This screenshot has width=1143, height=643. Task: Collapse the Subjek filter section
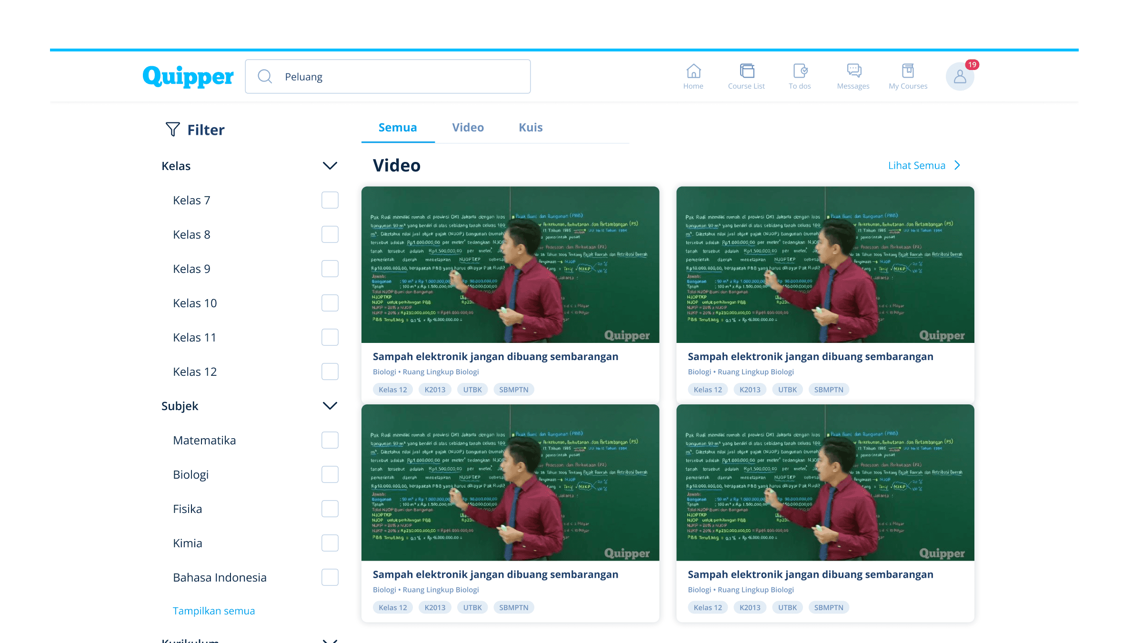click(x=330, y=406)
